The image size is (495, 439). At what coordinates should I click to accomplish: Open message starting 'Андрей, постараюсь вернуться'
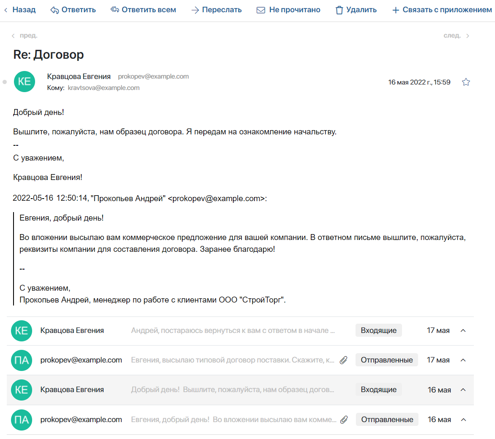[x=233, y=330]
